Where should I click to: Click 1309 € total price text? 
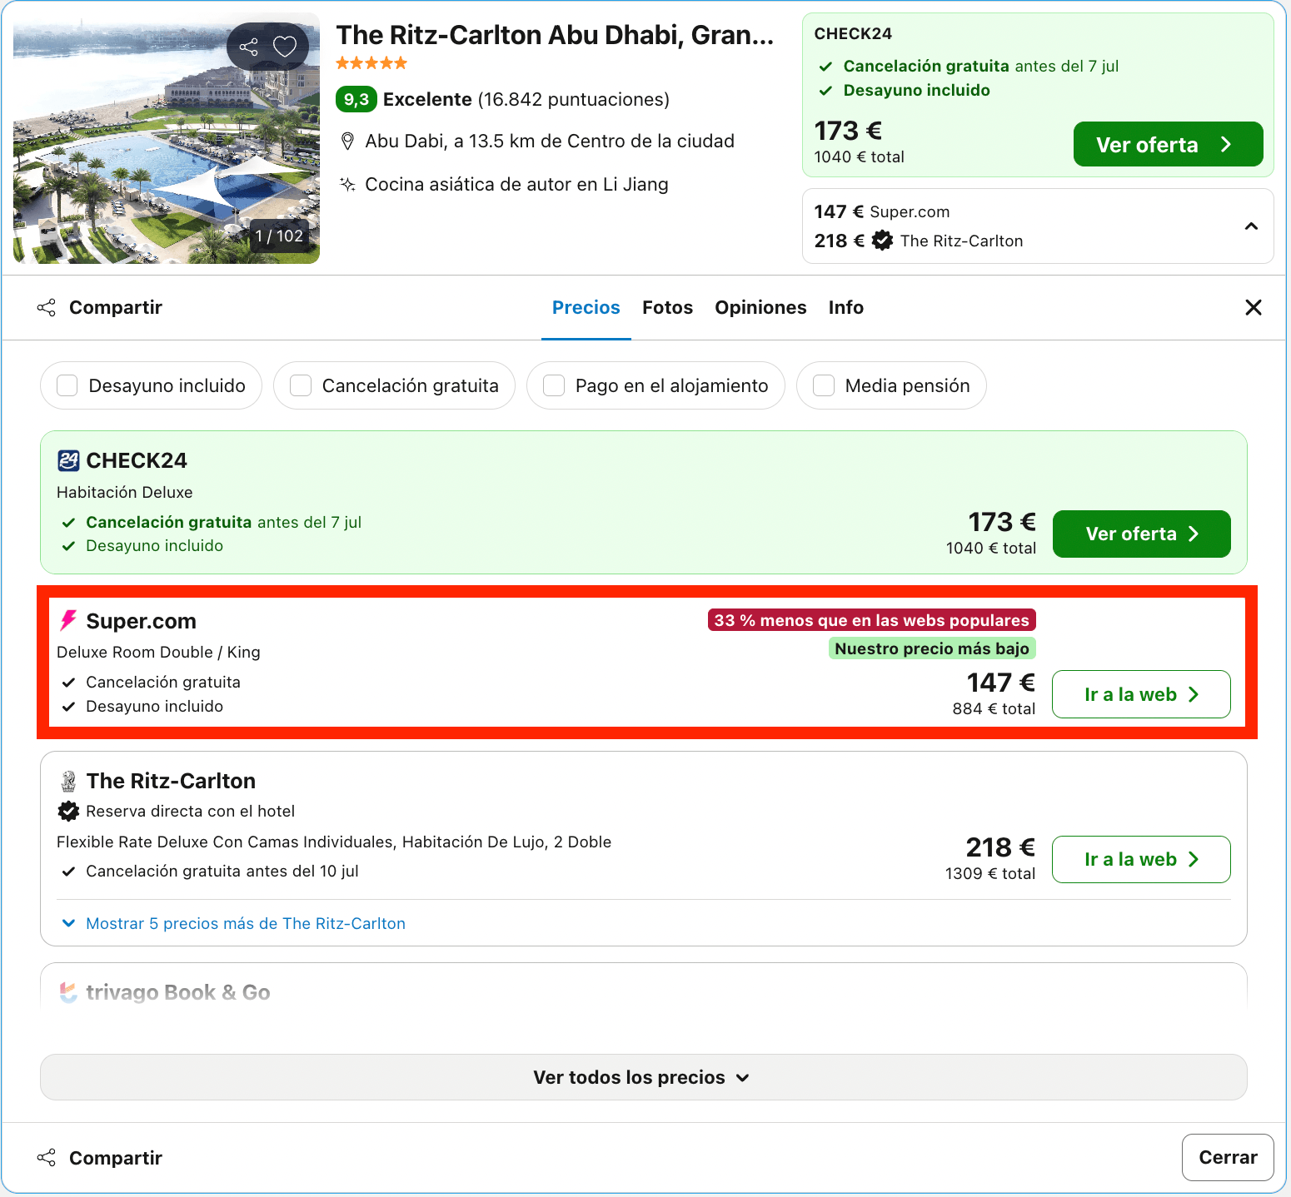pos(990,873)
